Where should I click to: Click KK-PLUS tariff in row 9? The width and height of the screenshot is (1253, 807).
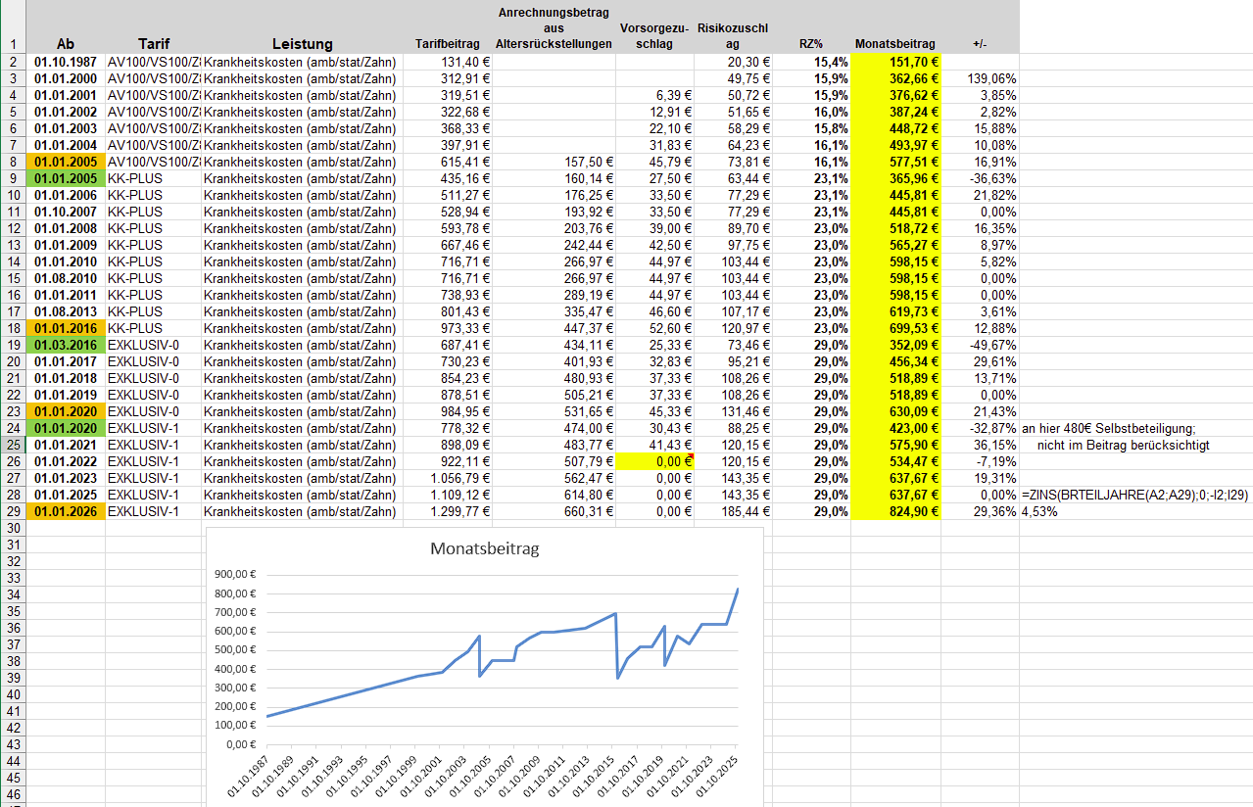point(153,178)
